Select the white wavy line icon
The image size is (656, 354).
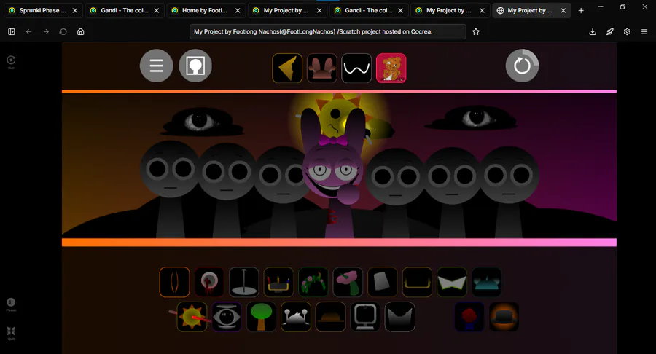pos(356,68)
